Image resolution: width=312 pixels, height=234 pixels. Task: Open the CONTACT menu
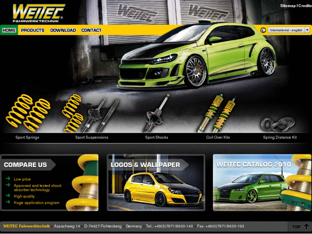coord(91,30)
